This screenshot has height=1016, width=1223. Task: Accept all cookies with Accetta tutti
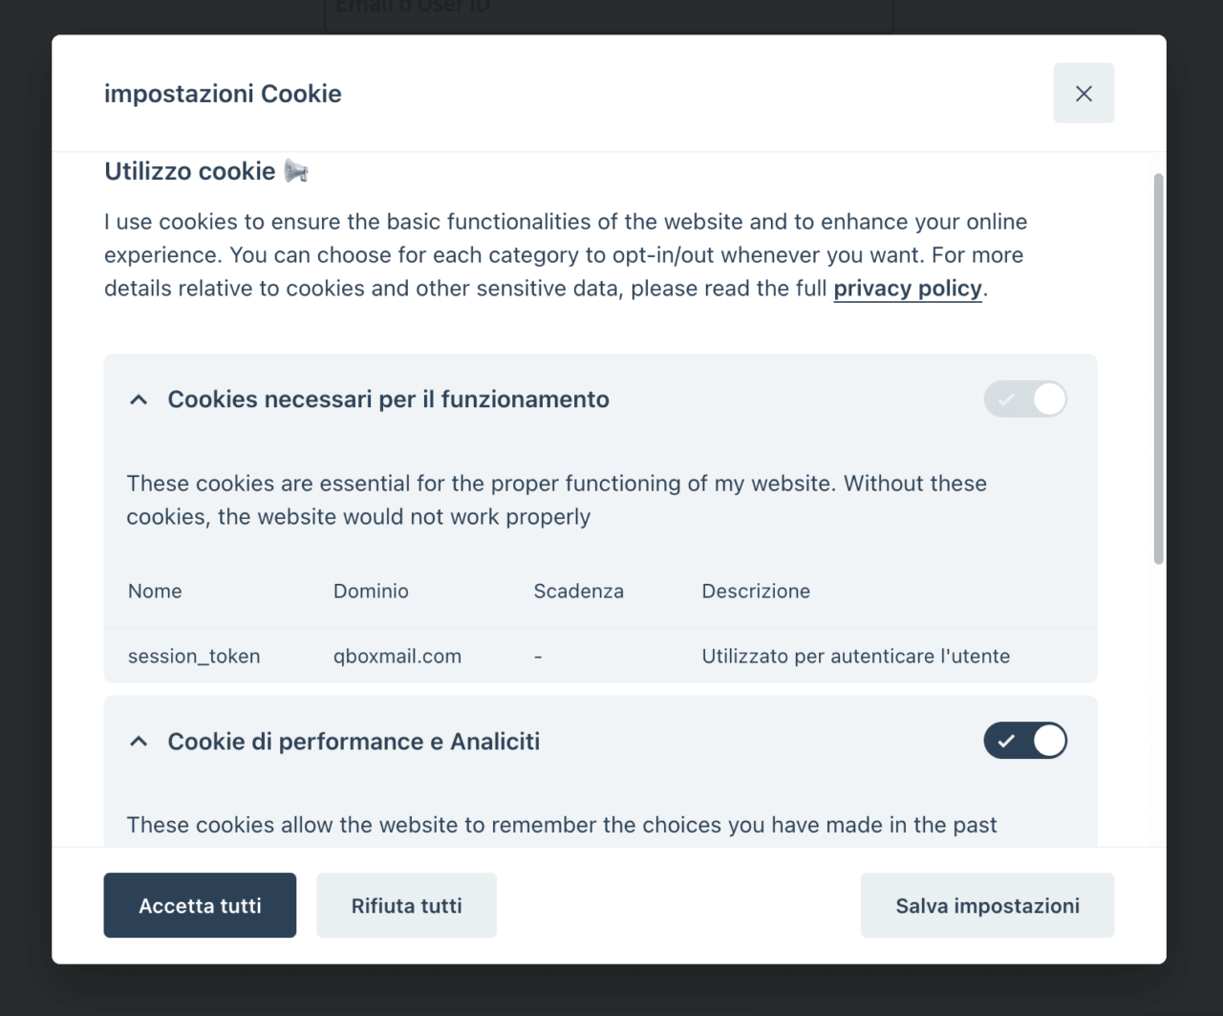[200, 905]
